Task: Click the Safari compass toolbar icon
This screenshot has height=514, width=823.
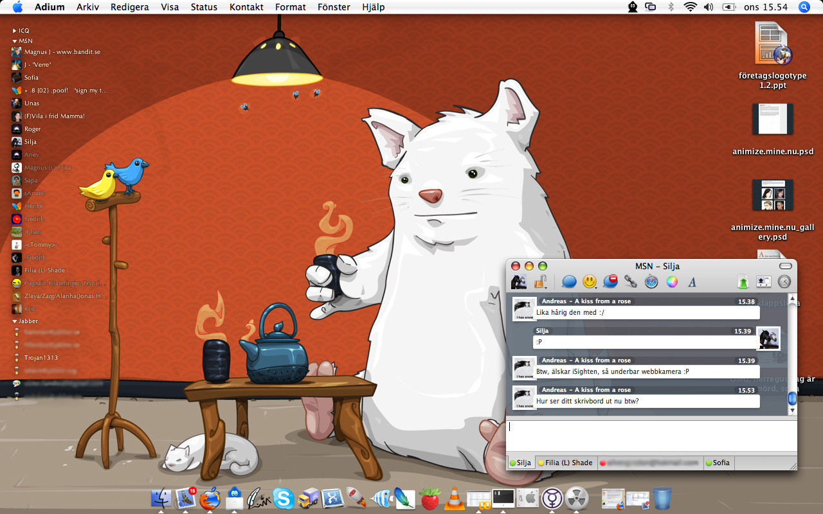Action: coord(651,281)
